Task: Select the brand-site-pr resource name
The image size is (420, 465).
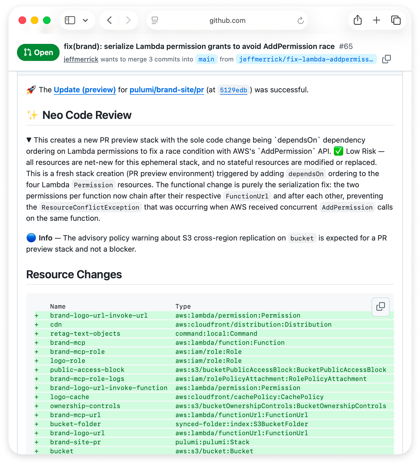Action: coord(75,442)
